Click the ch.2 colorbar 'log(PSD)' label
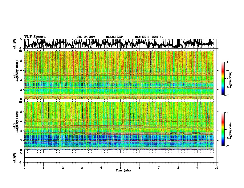 coord(231,131)
